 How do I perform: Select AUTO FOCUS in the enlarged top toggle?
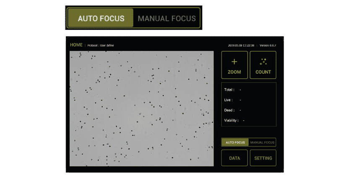click(x=101, y=18)
